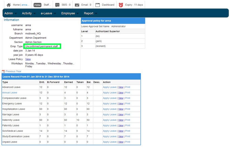Print Maternity Leave record

tap(128, 120)
